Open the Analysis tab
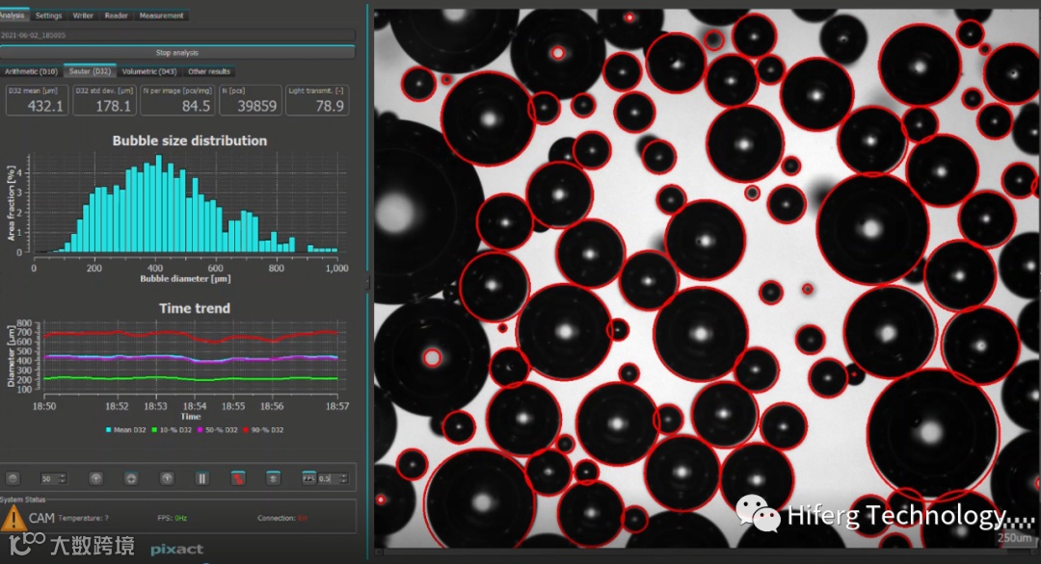 [13, 15]
